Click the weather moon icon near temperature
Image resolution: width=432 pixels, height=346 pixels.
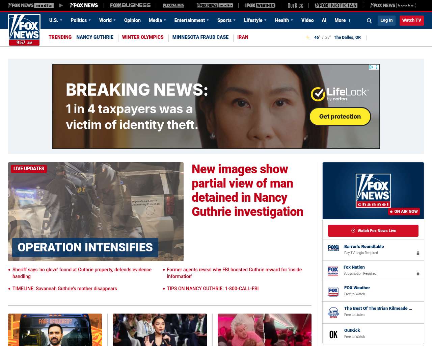point(308,37)
